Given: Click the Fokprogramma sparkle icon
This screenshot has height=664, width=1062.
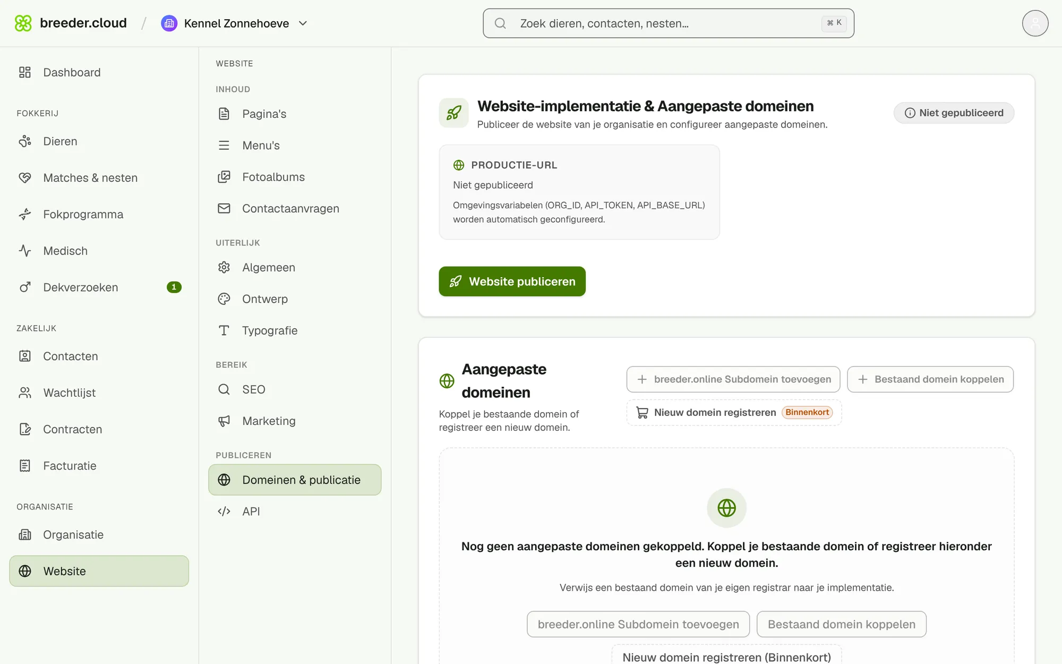Looking at the screenshot, I should click(25, 214).
